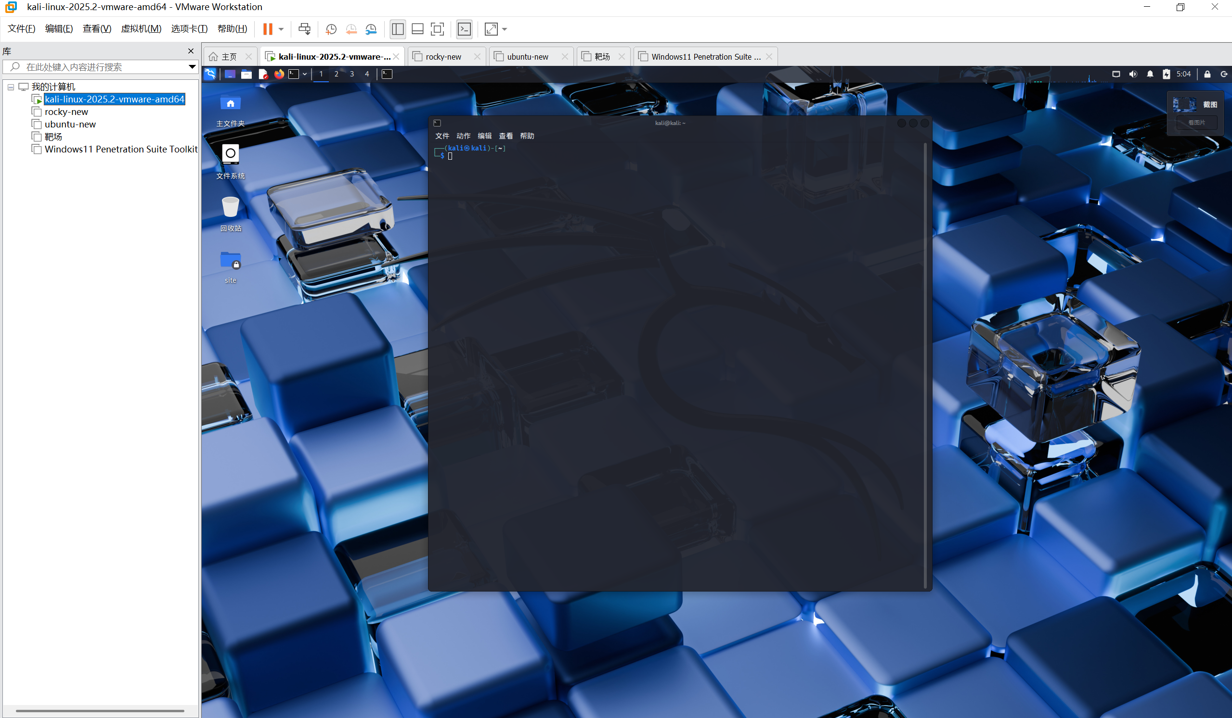Open the Kali applications menu

coord(210,74)
